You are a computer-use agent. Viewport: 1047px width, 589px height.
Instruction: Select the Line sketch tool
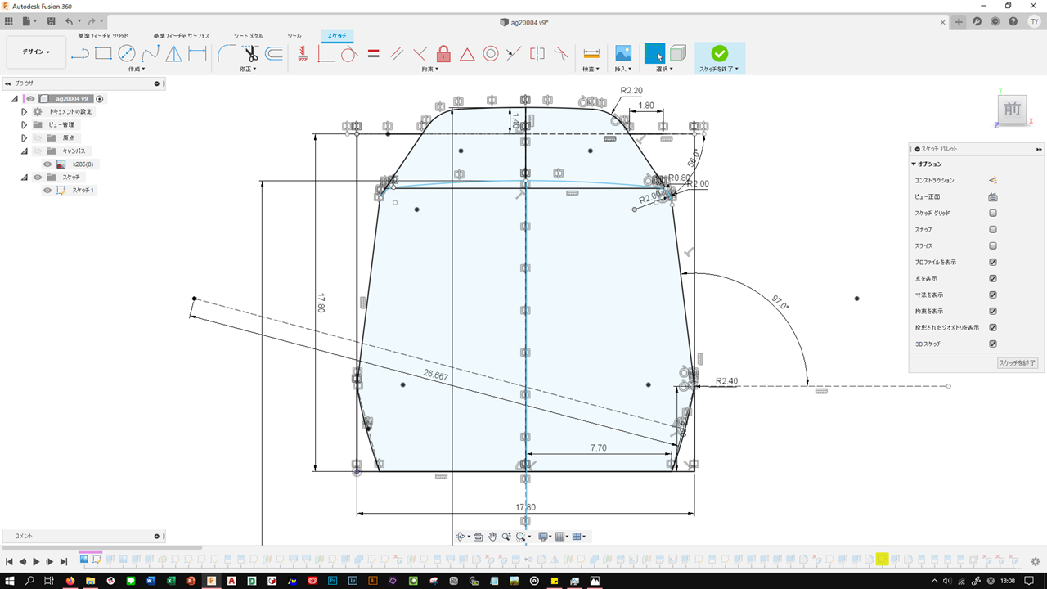pyautogui.click(x=79, y=54)
